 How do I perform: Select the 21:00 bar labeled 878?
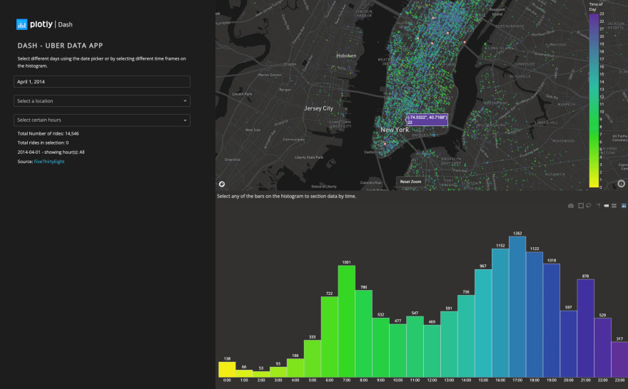586,328
